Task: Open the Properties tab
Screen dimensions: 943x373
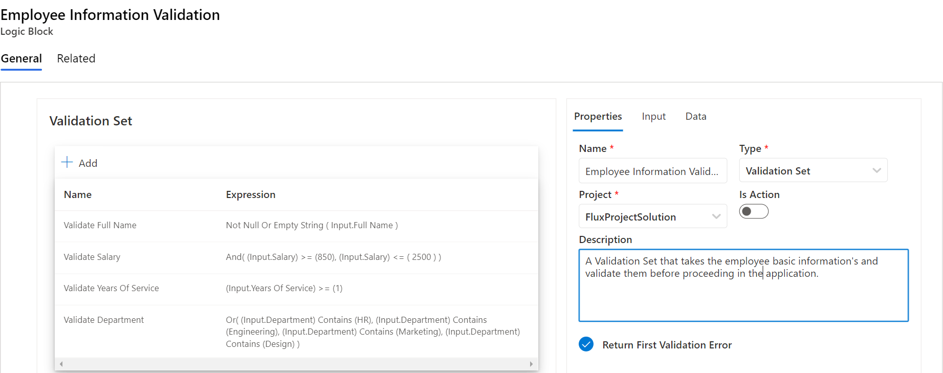Action: click(x=598, y=117)
